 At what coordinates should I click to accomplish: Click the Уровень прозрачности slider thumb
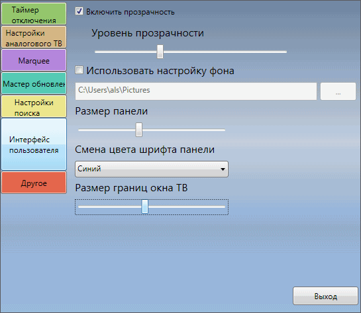tap(160, 52)
